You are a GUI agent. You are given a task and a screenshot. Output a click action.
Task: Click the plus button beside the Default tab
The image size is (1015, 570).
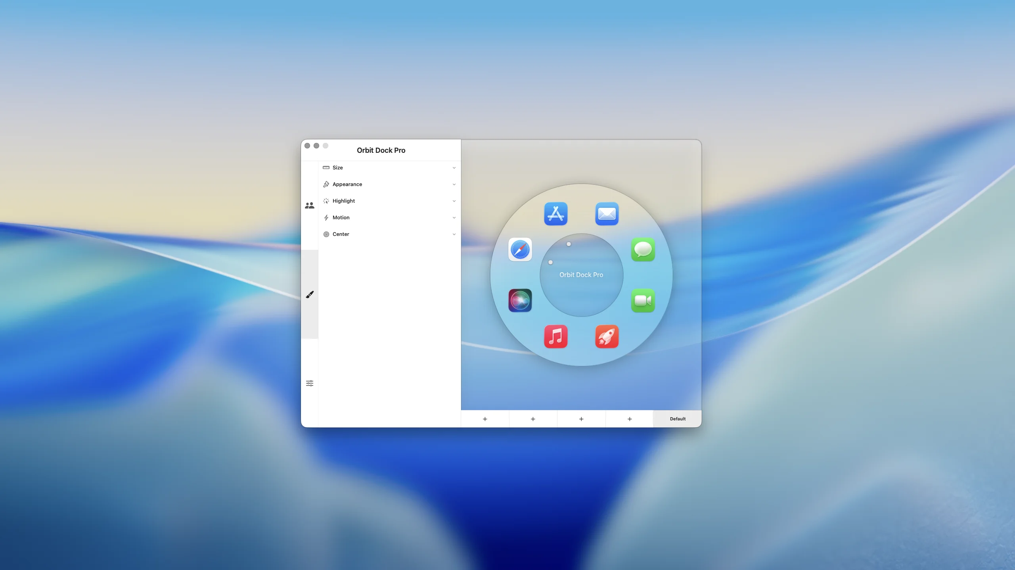click(x=629, y=419)
